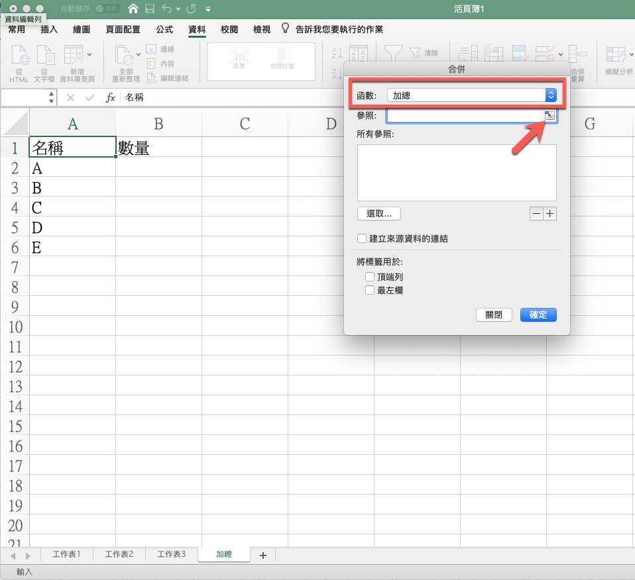Switch to the 公式 ribbon tab
The image size is (635, 580).
tap(164, 29)
